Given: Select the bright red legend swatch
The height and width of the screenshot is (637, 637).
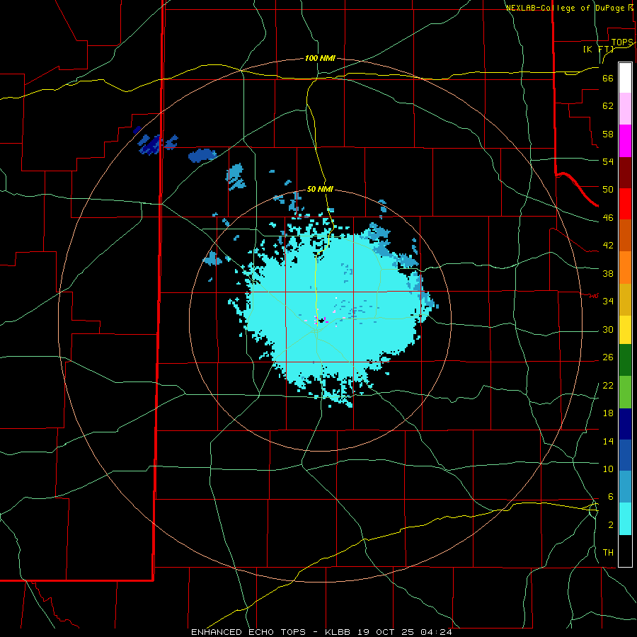Looking at the screenshot, I should click(625, 204).
